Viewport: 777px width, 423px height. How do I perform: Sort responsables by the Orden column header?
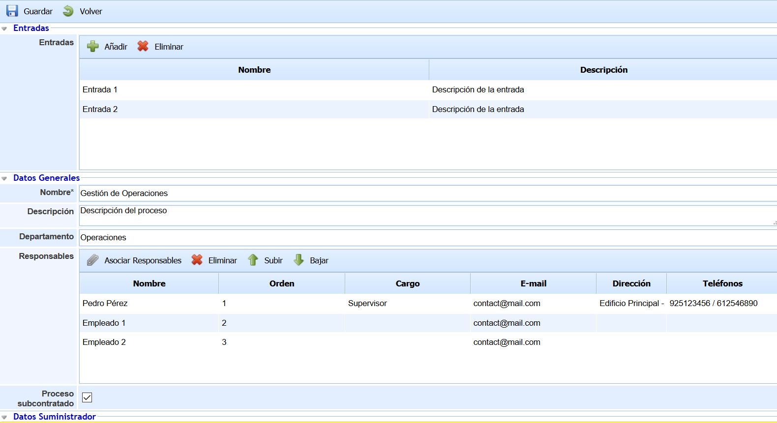281,283
